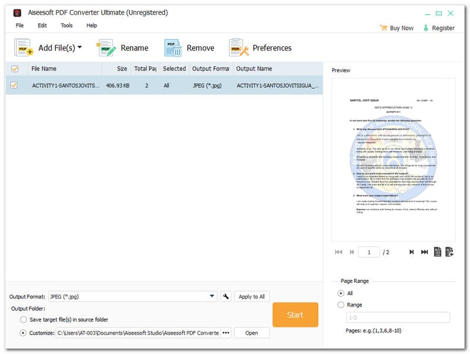This screenshot has width=470, height=354.
Task: Open output format settings wrench icon
Action: point(226,296)
